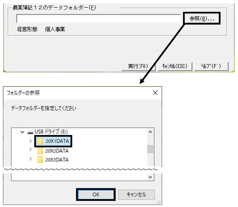Select the 20X1DATA folder name
The image size is (238, 207).
point(57,141)
